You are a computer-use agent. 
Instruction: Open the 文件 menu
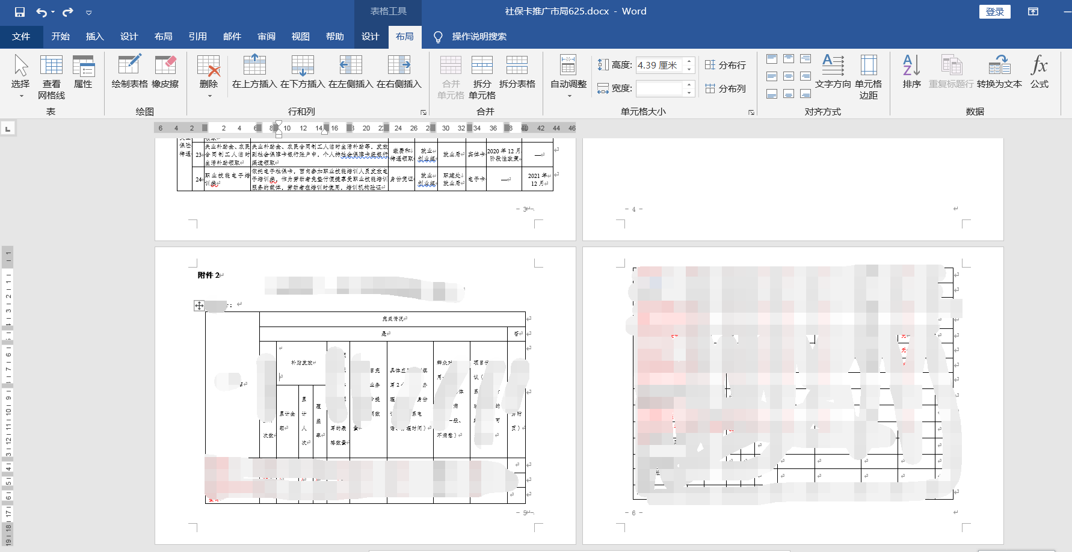[21, 37]
